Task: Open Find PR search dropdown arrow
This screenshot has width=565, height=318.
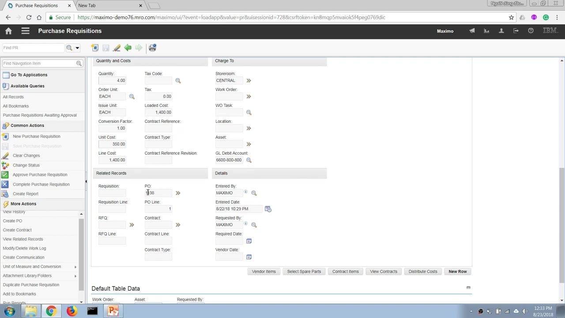Action: pyautogui.click(x=77, y=48)
